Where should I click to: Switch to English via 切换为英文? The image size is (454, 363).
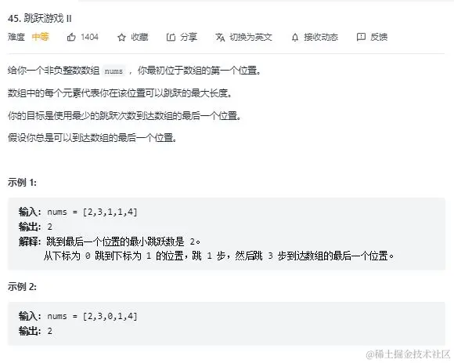pos(250,37)
